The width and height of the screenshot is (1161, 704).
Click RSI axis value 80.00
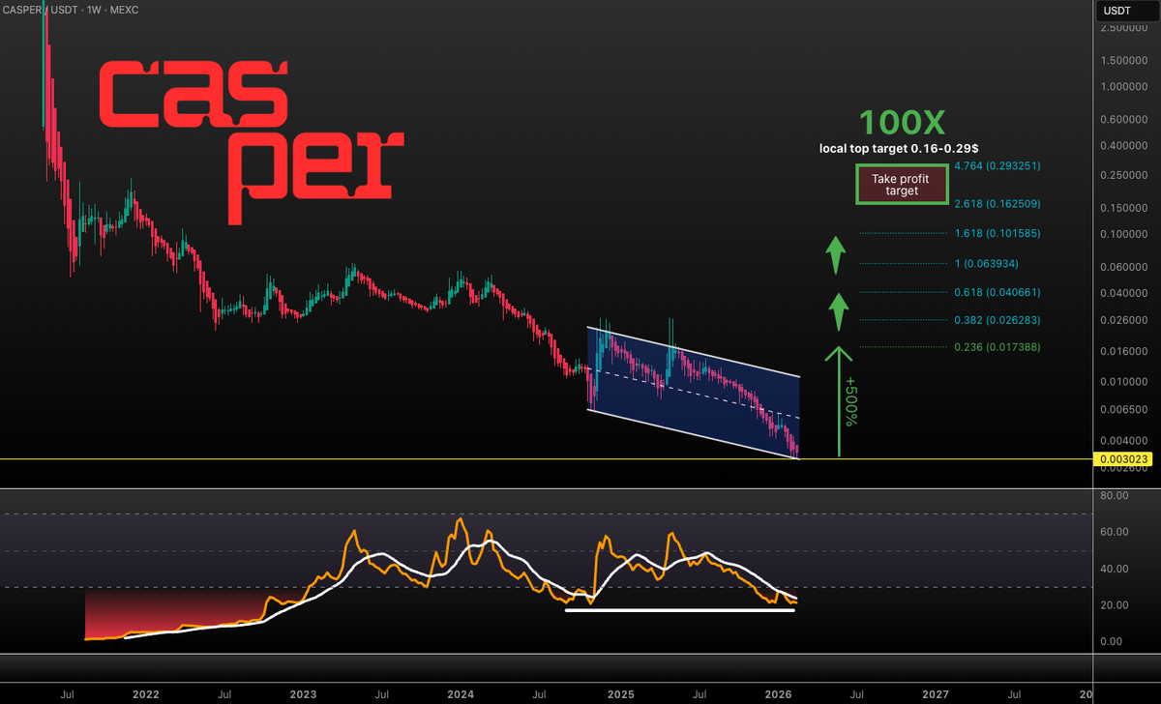[x=1116, y=495]
